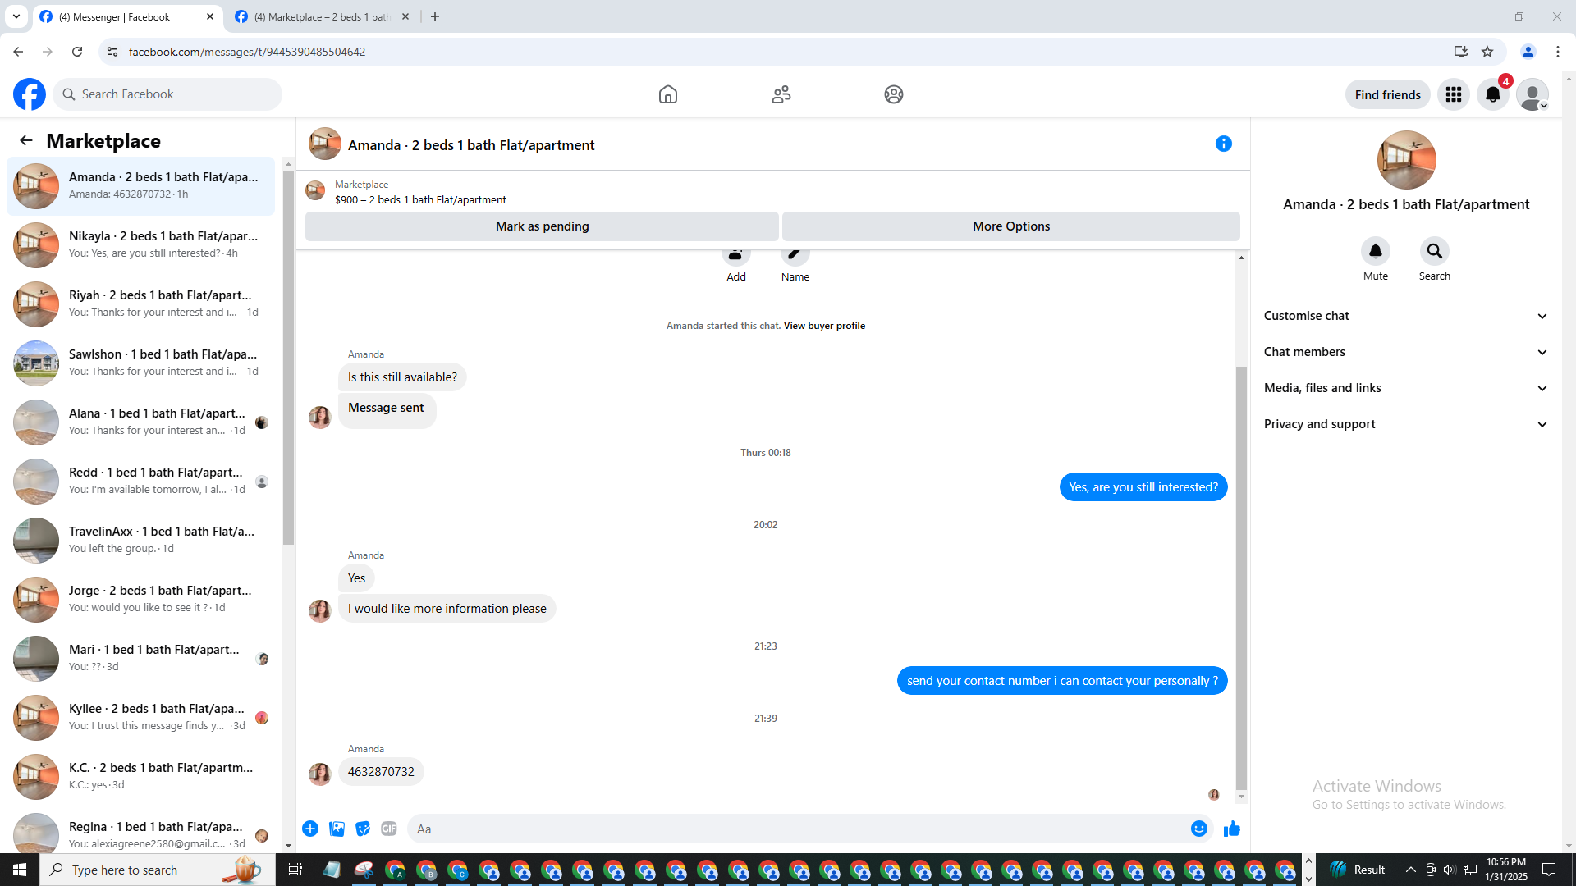Choose a GIF in the composer
The width and height of the screenshot is (1576, 886).
click(x=389, y=829)
